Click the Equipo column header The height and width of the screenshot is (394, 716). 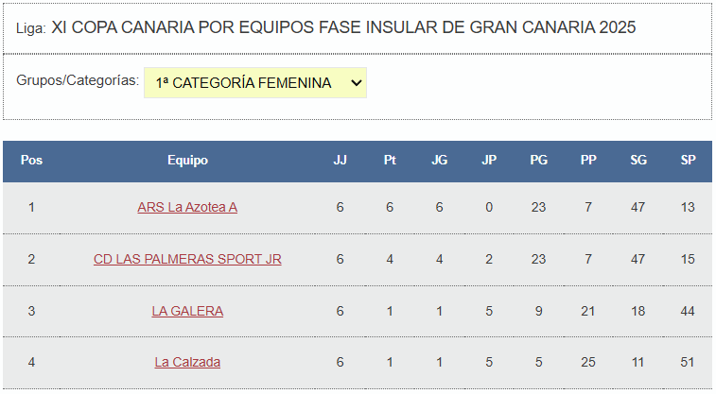(187, 161)
